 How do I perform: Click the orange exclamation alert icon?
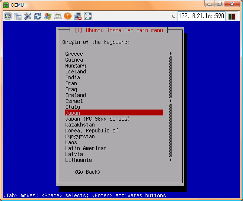[68, 16]
